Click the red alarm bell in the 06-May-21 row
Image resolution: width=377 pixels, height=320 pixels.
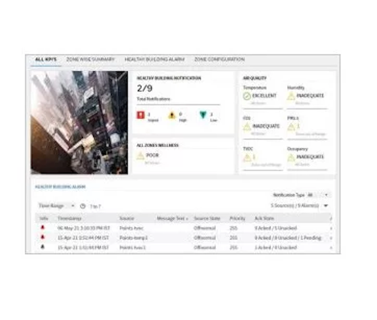[43, 227]
